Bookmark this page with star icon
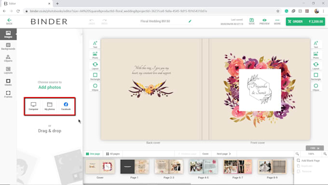The image size is (328, 185). coord(278,11)
